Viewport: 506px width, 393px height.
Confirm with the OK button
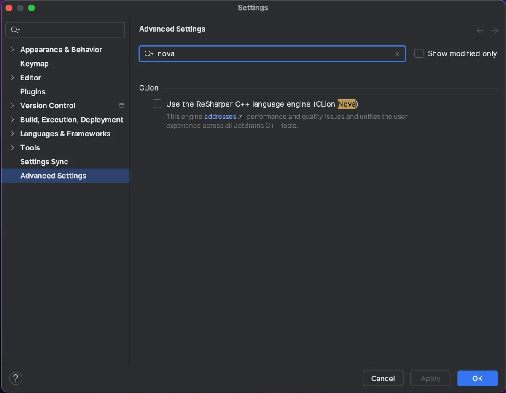click(477, 378)
